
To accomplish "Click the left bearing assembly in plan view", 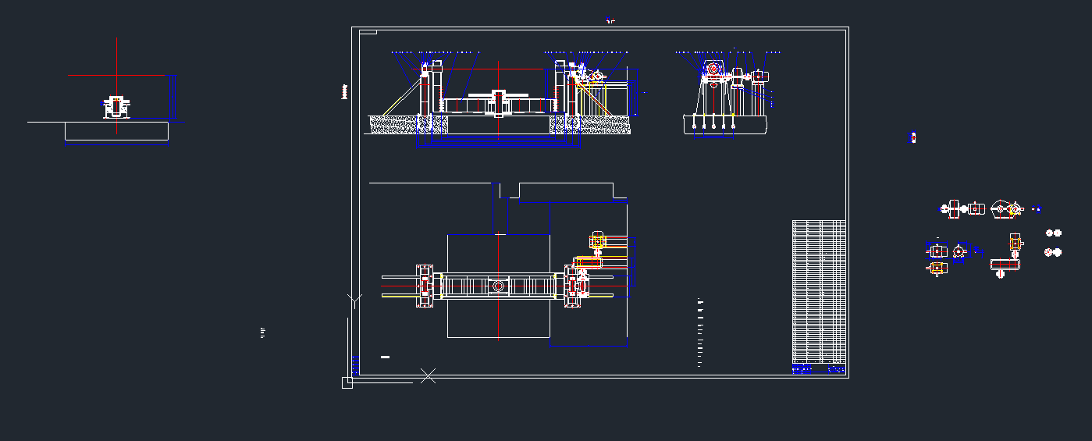I will click(425, 286).
